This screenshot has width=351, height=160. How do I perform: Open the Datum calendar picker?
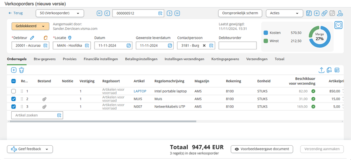click(x=129, y=46)
